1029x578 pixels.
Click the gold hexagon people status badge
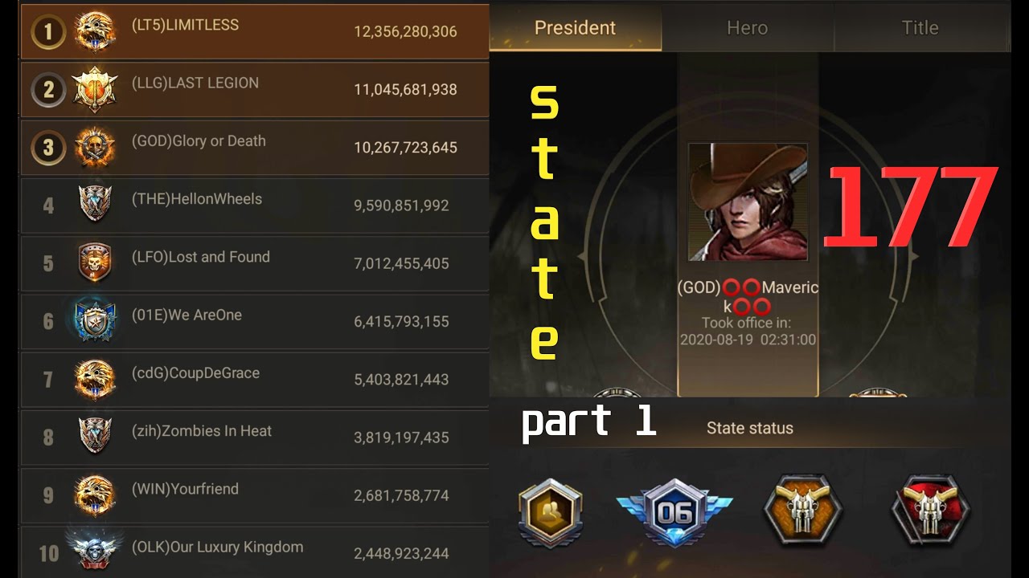pos(550,512)
